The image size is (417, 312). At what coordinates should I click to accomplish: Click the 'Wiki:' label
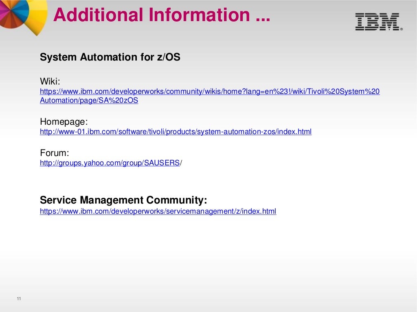[50, 81]
